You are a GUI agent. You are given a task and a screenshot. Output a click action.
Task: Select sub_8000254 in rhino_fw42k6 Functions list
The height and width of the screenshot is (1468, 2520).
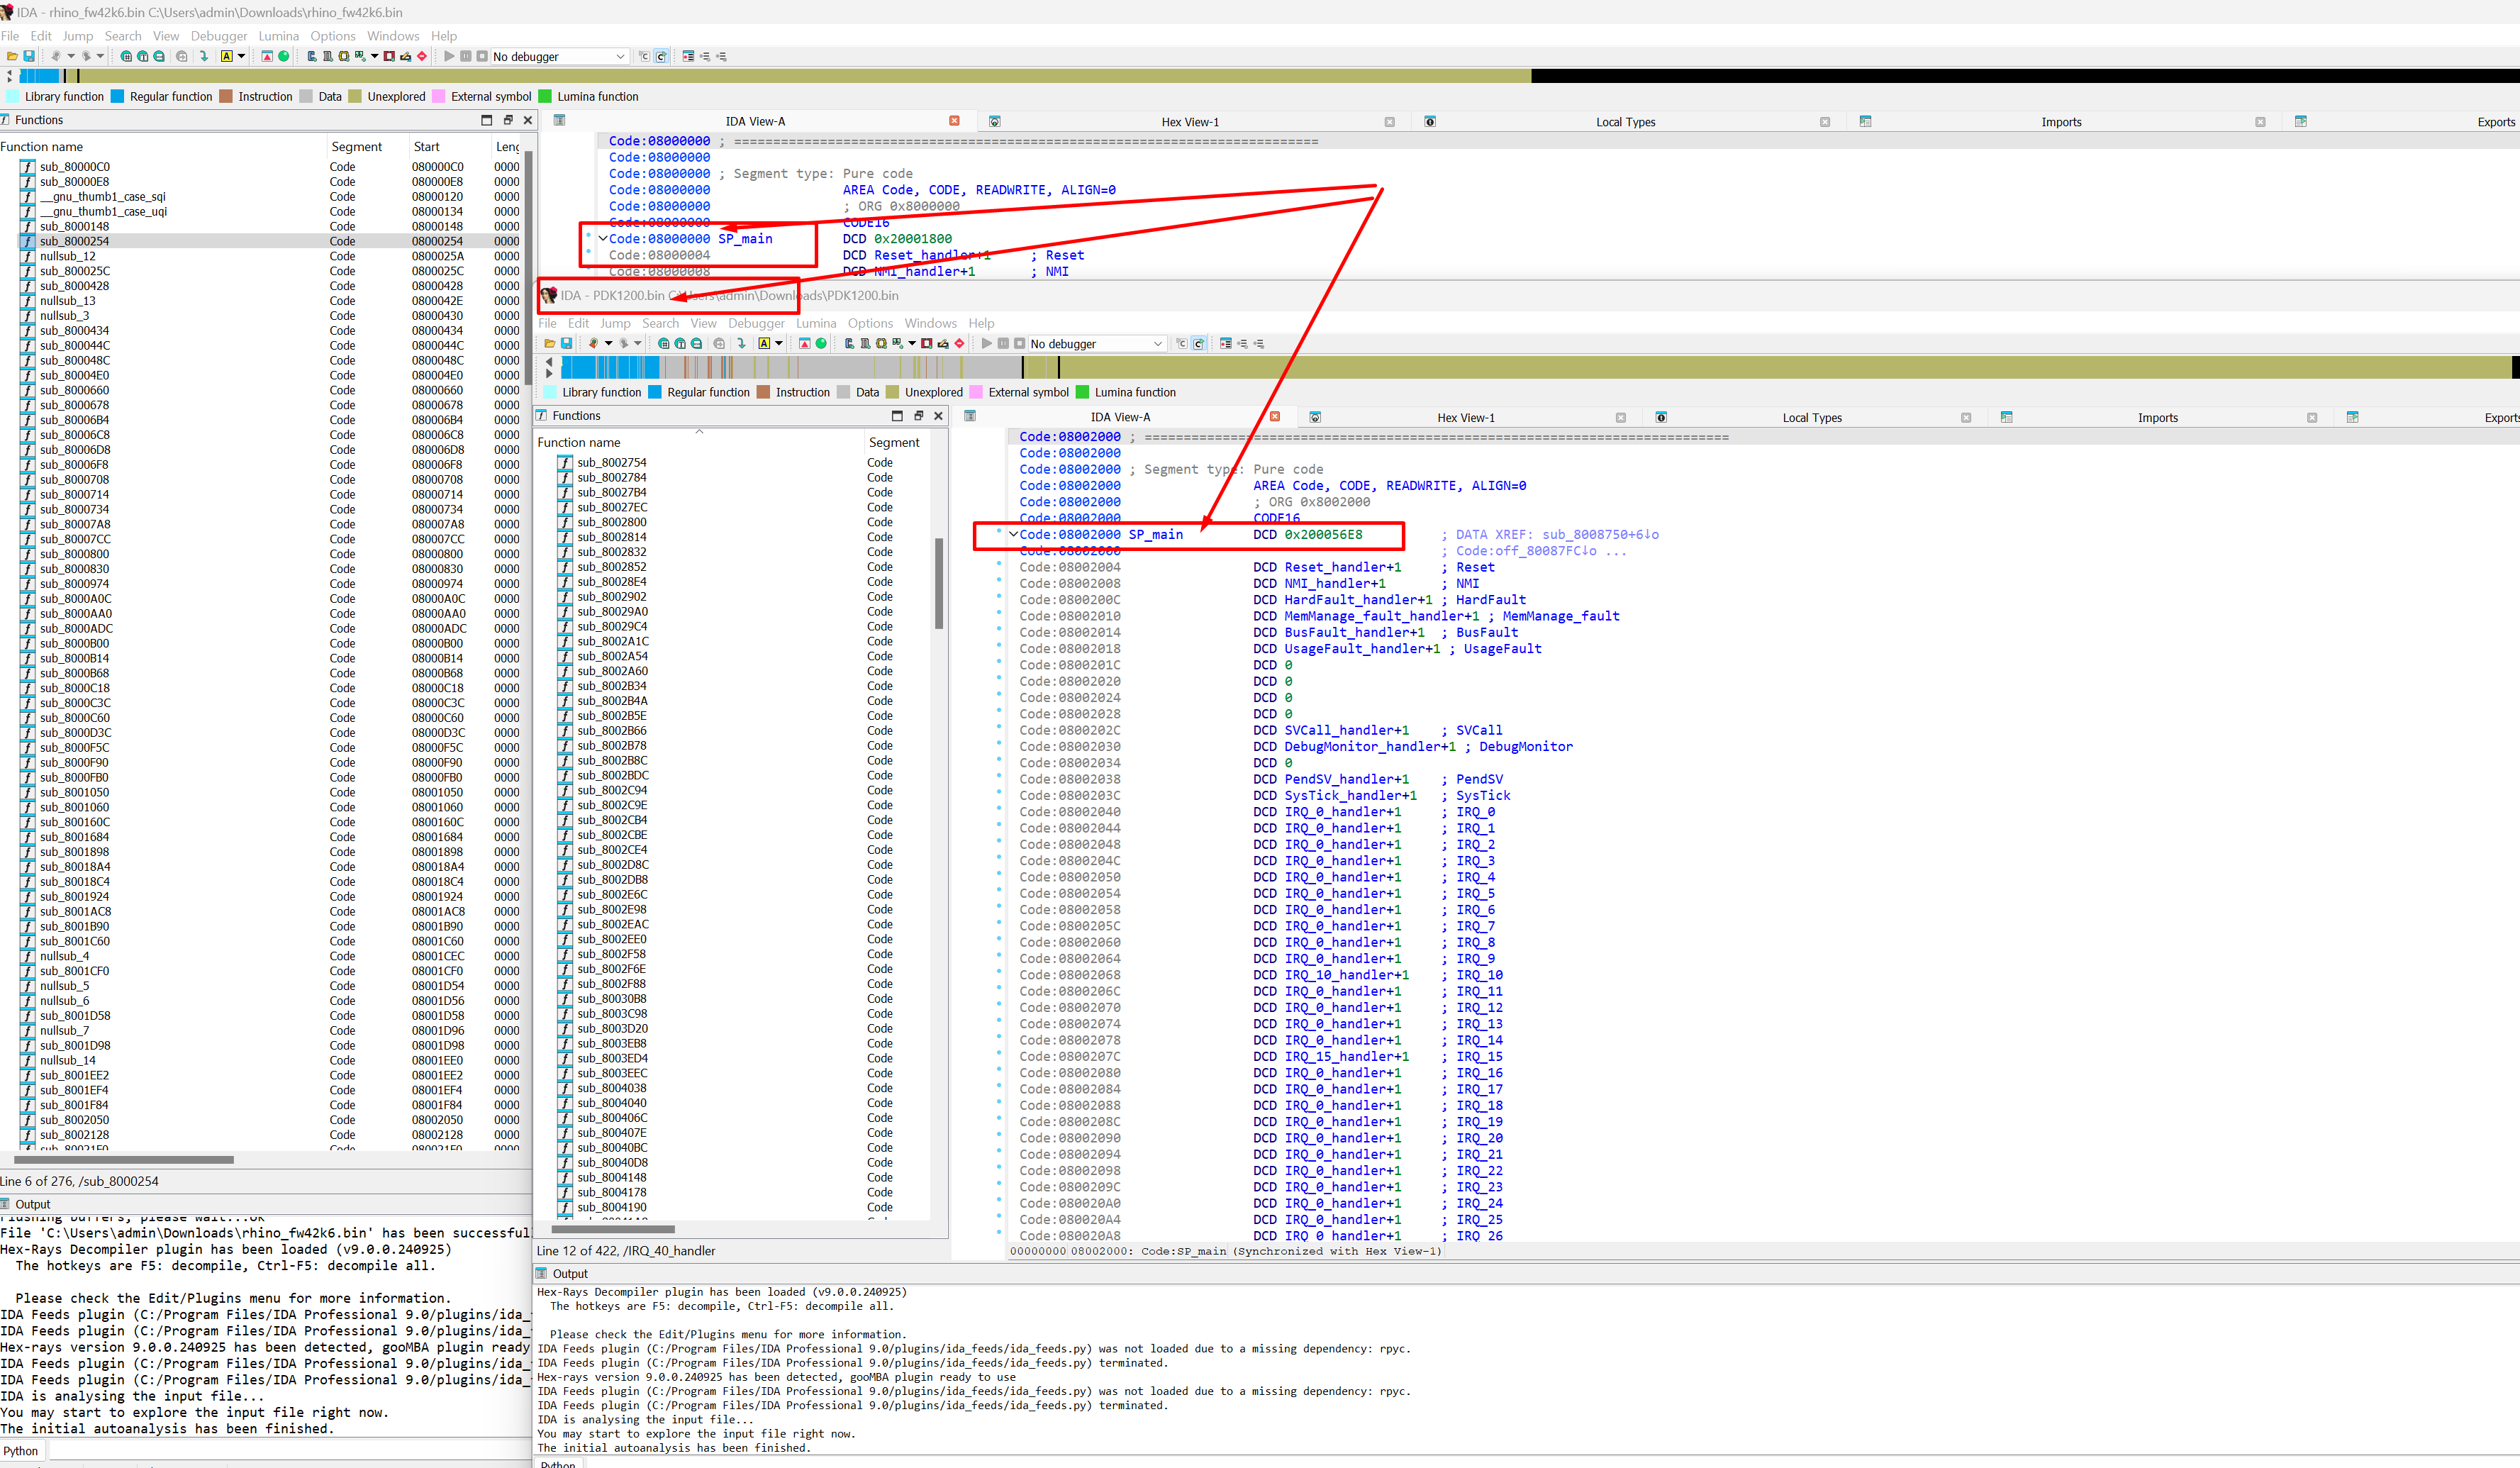(x=261, y=241)
